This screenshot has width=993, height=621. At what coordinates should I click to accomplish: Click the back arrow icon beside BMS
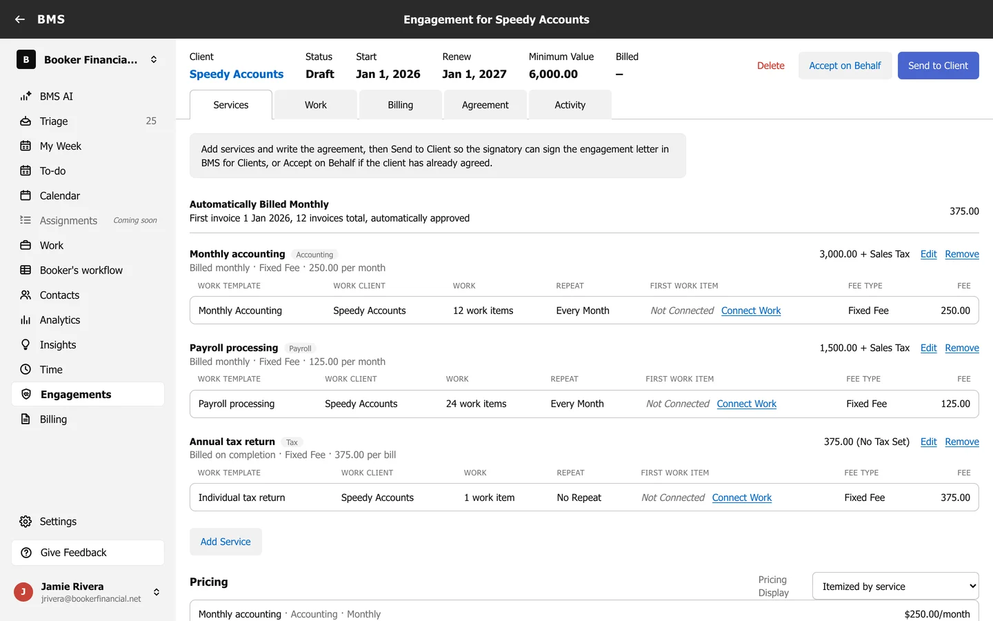[x=20, y=19]
